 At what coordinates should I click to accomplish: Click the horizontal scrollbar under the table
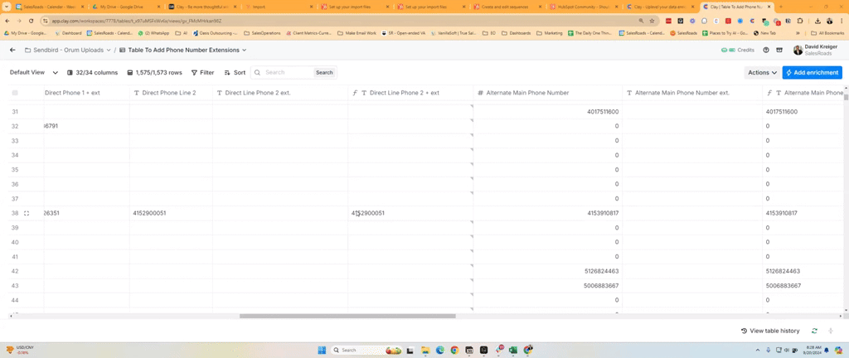(347, 316)
